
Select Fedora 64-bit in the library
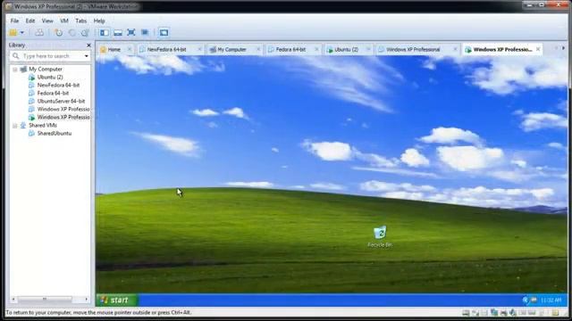tap(53, 93)
